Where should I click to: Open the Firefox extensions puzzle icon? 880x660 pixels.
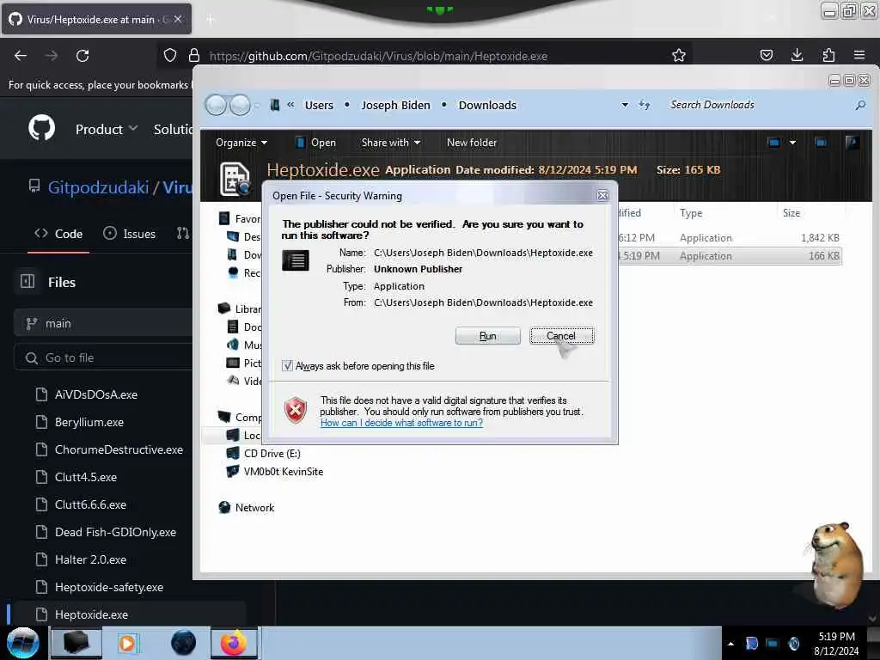828,55
